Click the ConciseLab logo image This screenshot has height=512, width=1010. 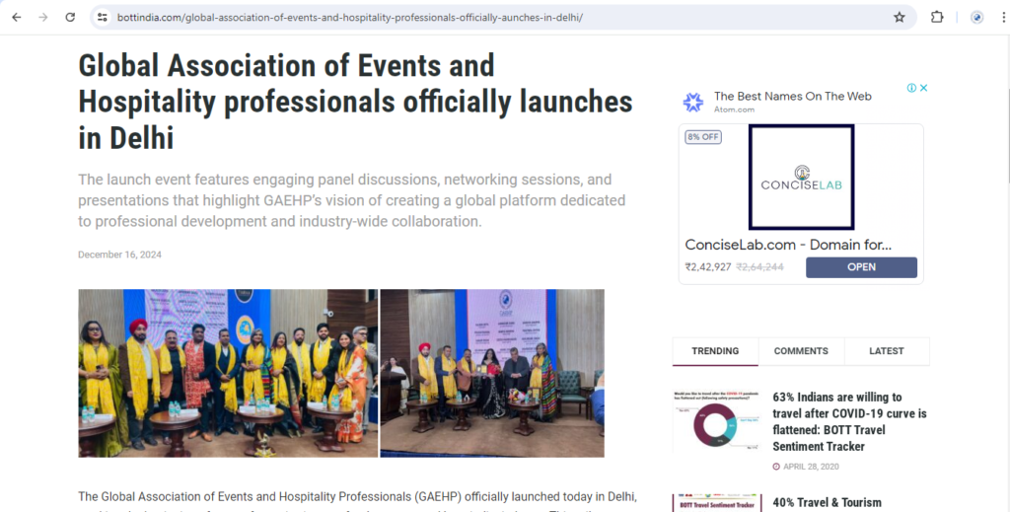[x=801, y=177]
